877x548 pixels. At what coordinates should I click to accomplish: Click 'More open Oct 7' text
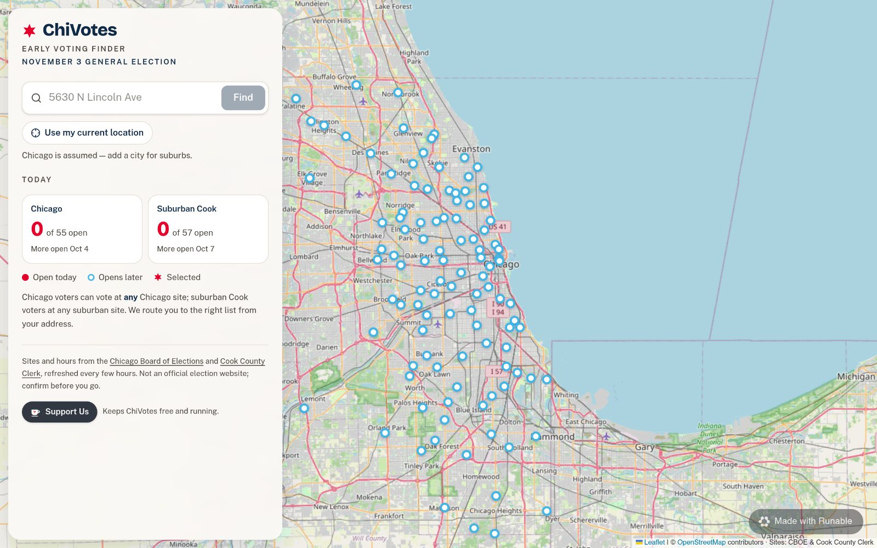[186, 249]
